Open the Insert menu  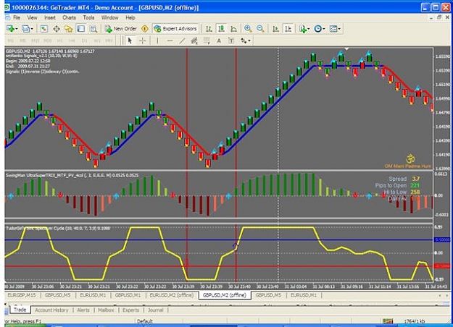point(50,17)
